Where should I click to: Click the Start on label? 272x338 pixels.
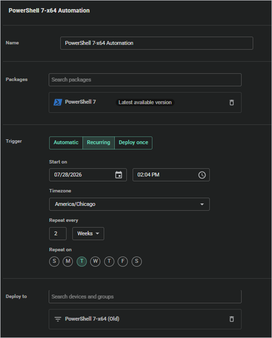tap(58, 162)
